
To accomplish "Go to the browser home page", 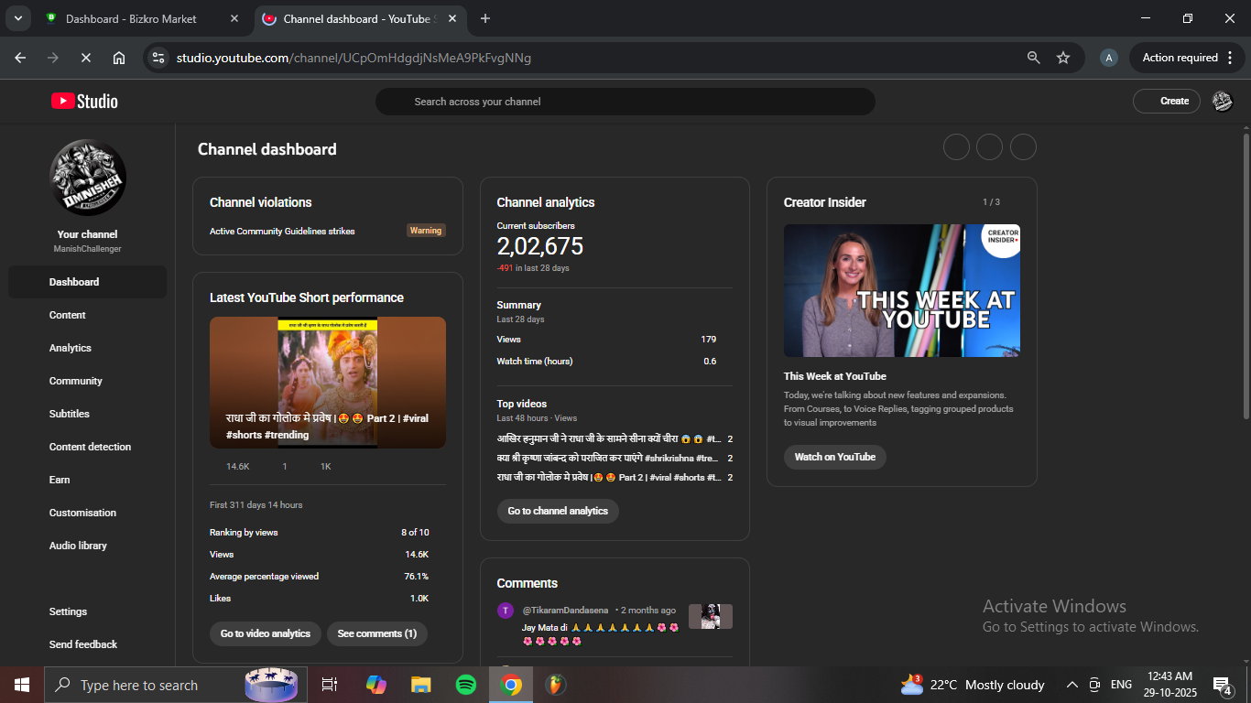I will pyautogui.click(x=119, y=58).
